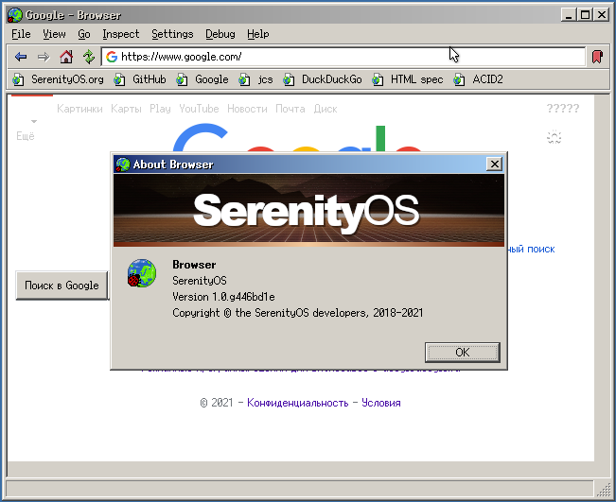The width and height of the screenshot is (616, 502).
Task: Open the ACID2 bookmark
Action: (487, 79)
